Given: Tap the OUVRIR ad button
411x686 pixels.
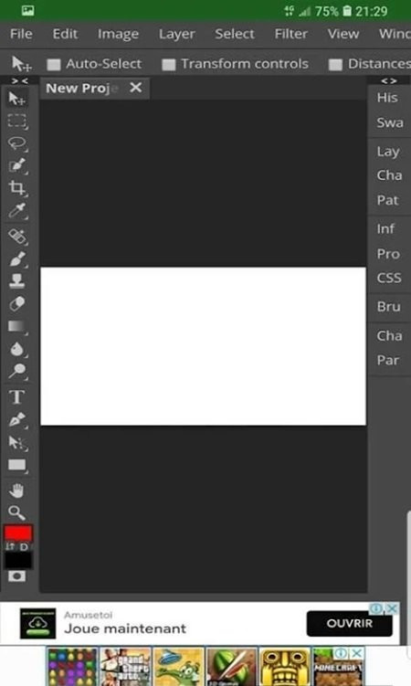Looking at the screenshot, I should (349, 624).
